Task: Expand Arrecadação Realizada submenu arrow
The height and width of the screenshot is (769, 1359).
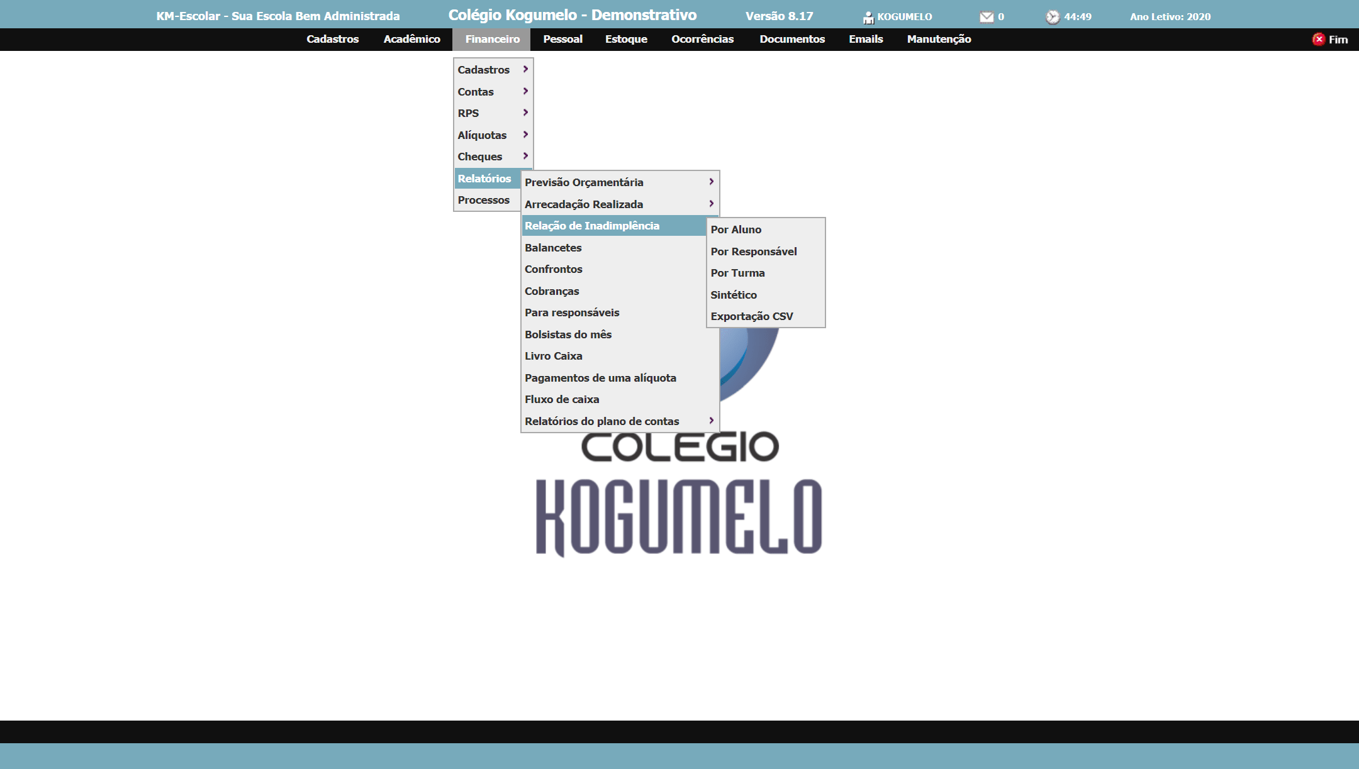Action: point(712,204)
